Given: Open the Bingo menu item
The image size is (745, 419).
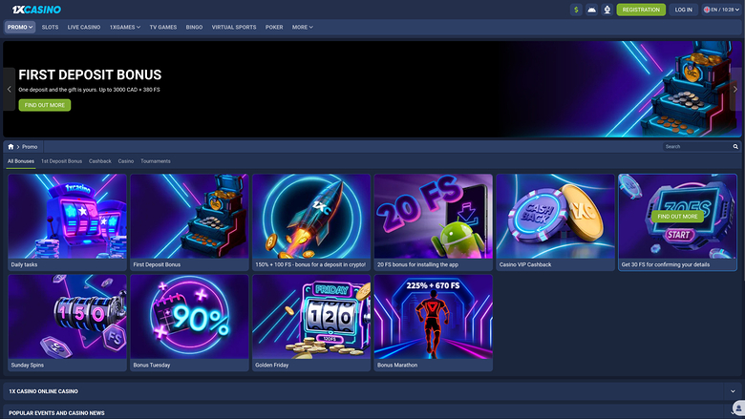Looking at the screenshot, I should pyautogui.click(x=194, y=27).
